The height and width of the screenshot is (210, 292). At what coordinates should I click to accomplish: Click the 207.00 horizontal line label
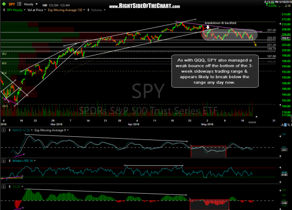[271, 30]
